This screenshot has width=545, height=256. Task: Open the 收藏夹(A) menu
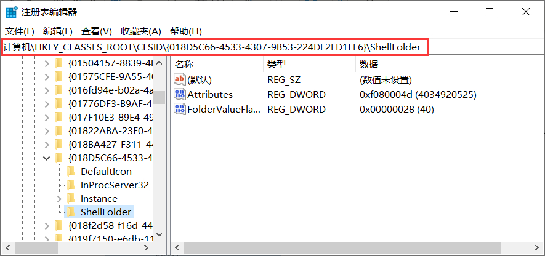coord(140,31)
